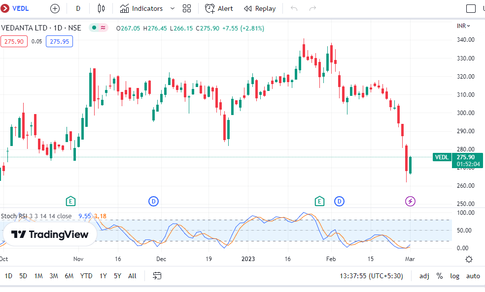Open the earnings marker near November
The height and width of the screenshot is (292, 485).
70,202
